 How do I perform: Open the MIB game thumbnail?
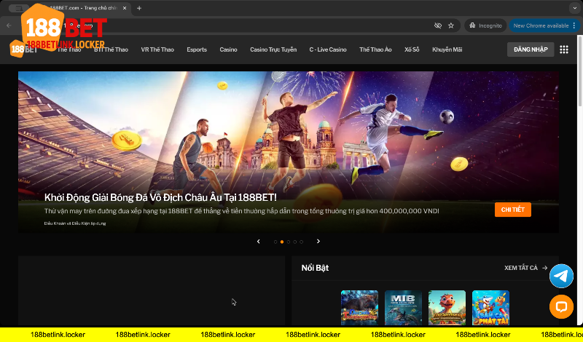tap(403, 307)
